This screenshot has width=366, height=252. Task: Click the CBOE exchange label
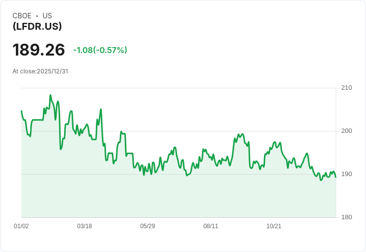click(22, 16)
